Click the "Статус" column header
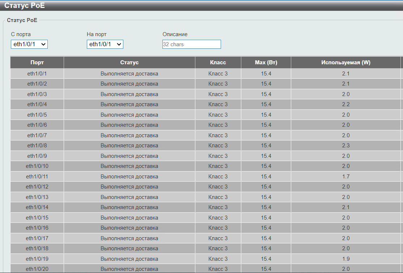This screenshot has height=273, width=403. click(x=130, y=62)
